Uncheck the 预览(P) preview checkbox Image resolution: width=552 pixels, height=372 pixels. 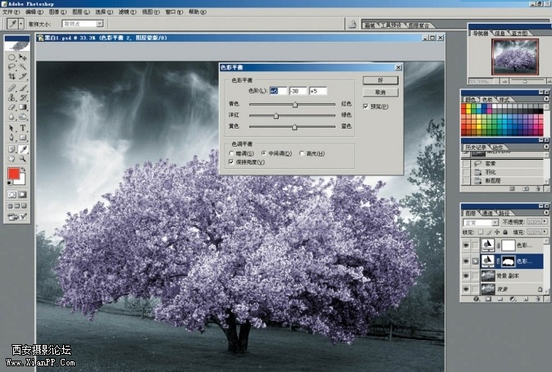(x=366, y=106)
